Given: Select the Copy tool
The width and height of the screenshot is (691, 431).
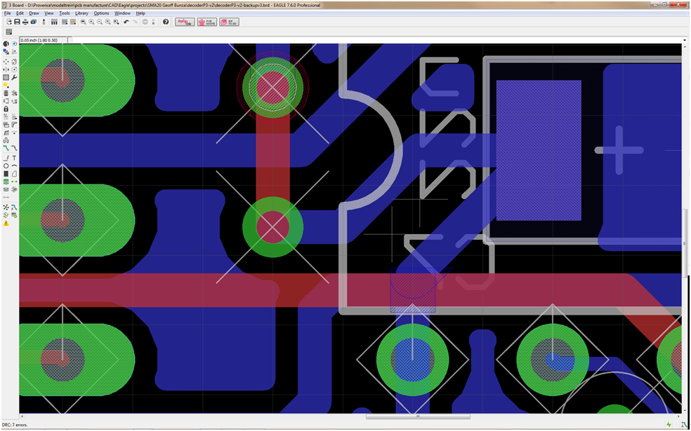Looking at the screenshot, I should (x=14, y=62).
